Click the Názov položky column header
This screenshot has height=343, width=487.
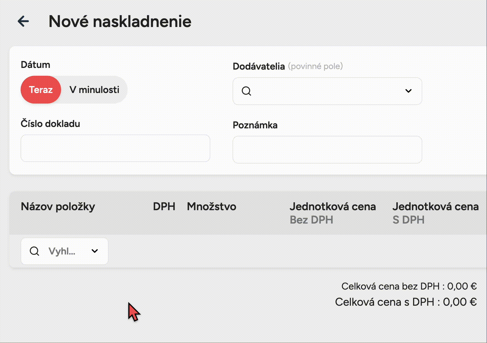pyautogui.click(x=58, y=207)
